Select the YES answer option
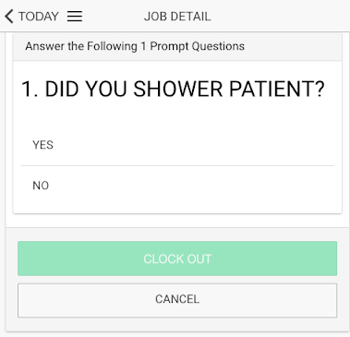The width and height of the screenshot is (350, 337). (177, 145)
